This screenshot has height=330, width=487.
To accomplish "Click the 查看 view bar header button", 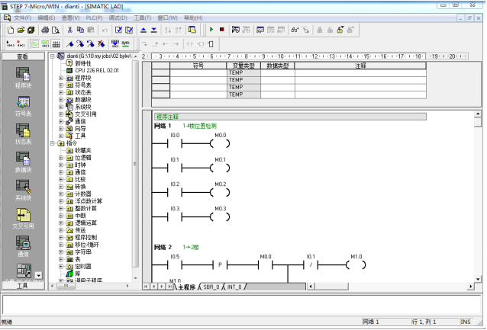I will tap(23, 56).
